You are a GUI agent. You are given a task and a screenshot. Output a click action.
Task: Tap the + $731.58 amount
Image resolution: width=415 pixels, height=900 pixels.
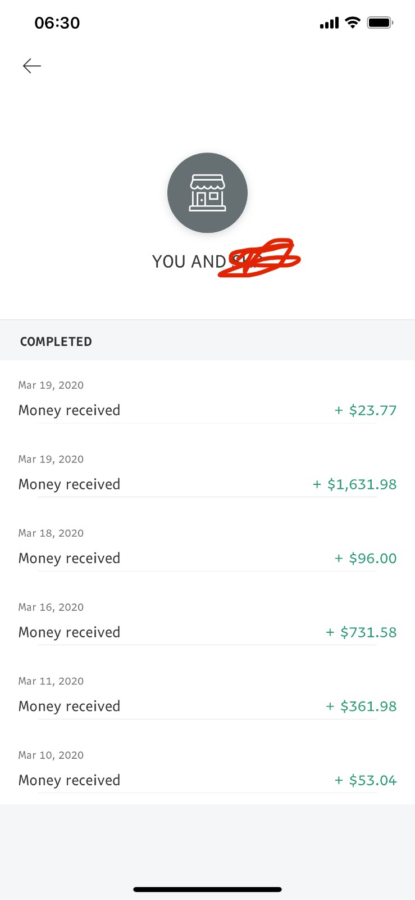tap(361, 632)
